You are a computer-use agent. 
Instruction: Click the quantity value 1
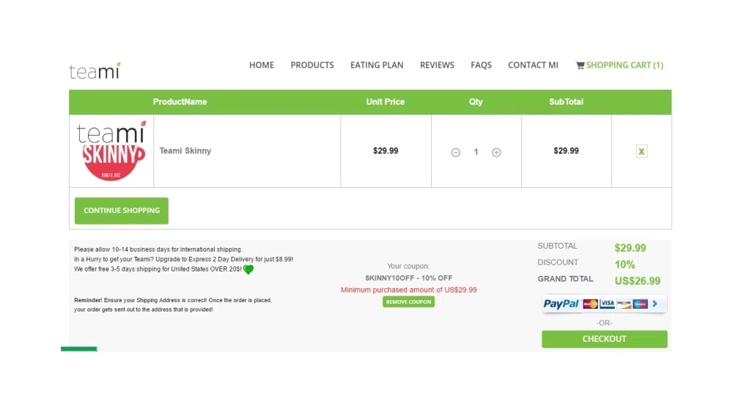click(x=476, y=152)
